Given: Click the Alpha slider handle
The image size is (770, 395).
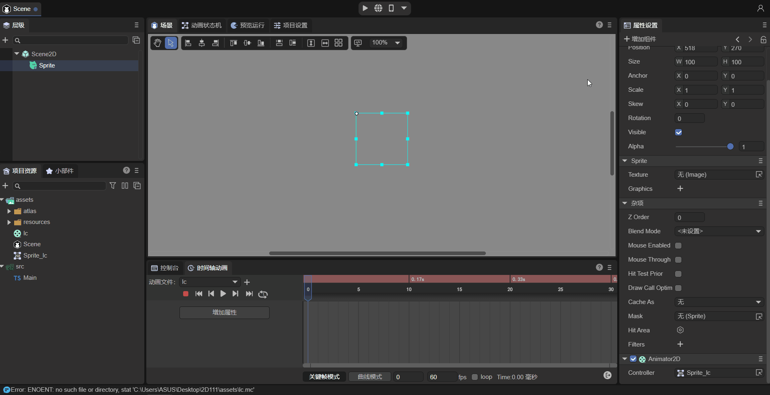Looking at the screenshot, I should 730,146.
